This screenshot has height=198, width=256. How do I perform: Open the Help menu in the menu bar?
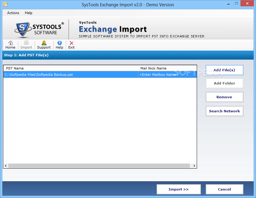[28, 13]
